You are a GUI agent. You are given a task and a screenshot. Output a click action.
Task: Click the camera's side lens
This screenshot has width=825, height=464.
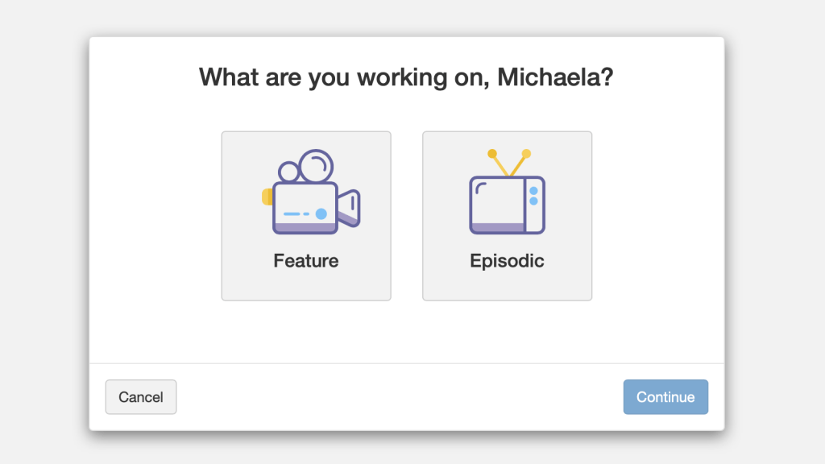coord(350,208)
